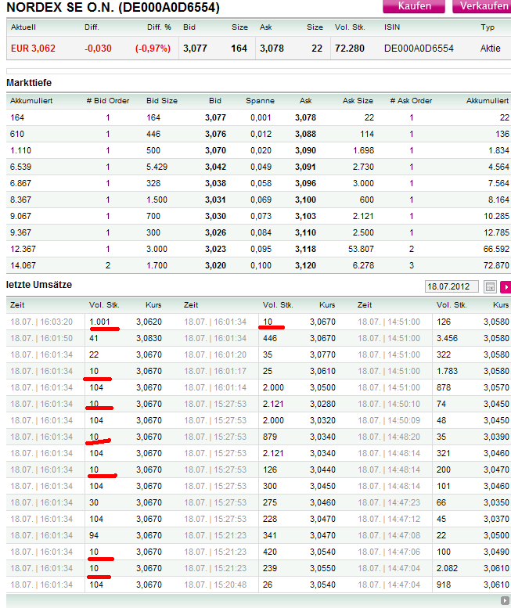Click the pink arrow next to the date
The image size is (511, 608).
506,287
